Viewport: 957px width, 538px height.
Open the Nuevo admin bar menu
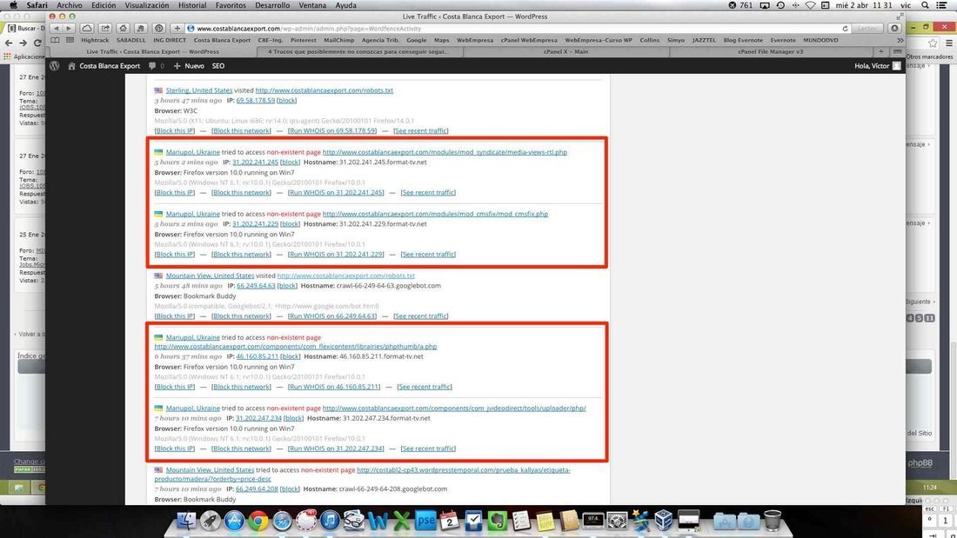pyautogui.click(x=189, y=66)
